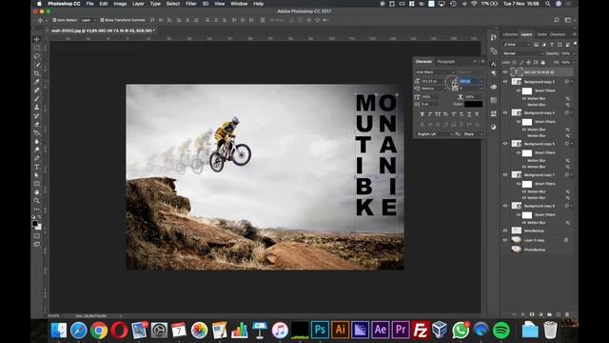Switch to the Paragraph tab
Image resolution: width=609 pixels, height=343 pixels.
pyautogui.click(x=446, y=61)
